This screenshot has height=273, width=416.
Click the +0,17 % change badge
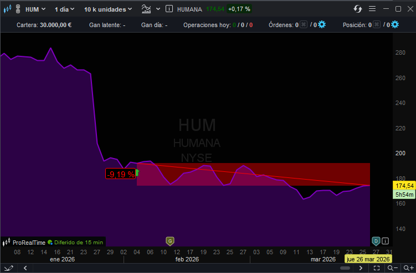coord(239,9)
